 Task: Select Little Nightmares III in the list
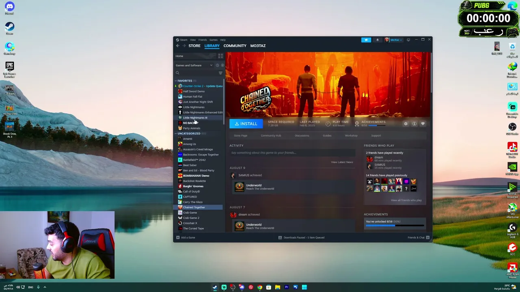[x=200, y=118]
